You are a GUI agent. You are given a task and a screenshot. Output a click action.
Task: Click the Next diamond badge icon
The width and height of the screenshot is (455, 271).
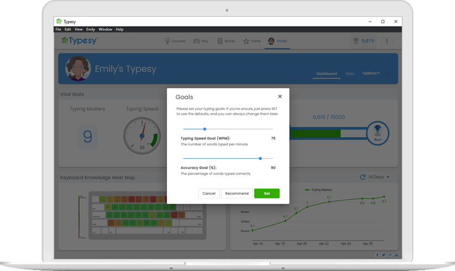tap(378, 133)
